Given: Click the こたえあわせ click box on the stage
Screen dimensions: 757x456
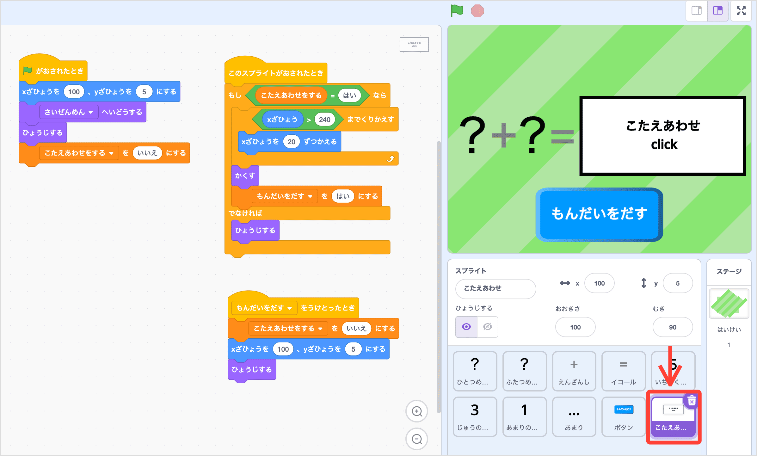Looking at the screenshot, I should coord(663,135).
